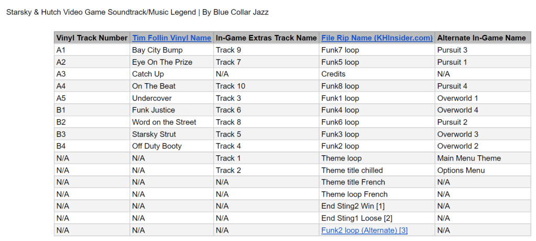Click Word on the Street cell
Screen dimensions: 536x241
(164, 122)
